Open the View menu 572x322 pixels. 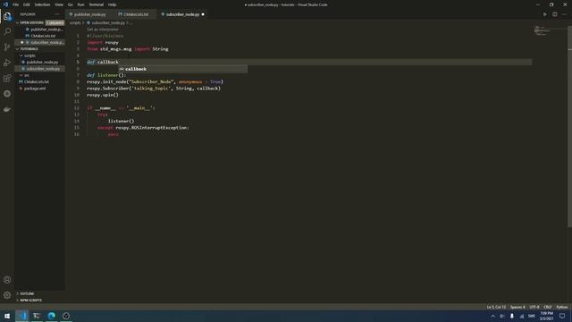point(59,4)
